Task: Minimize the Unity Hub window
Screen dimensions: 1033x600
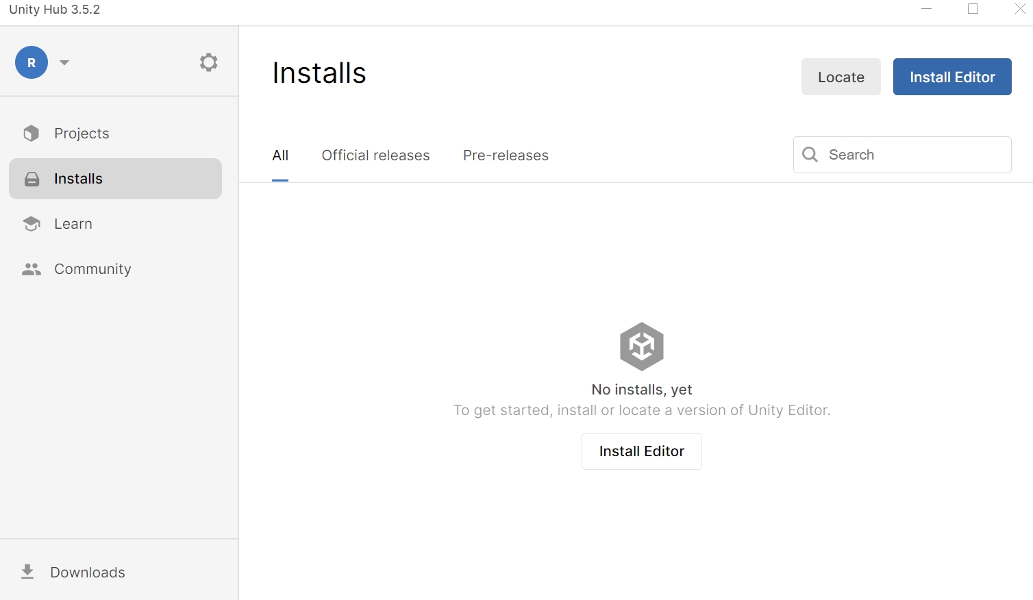Action: click(x=927, y=9)
